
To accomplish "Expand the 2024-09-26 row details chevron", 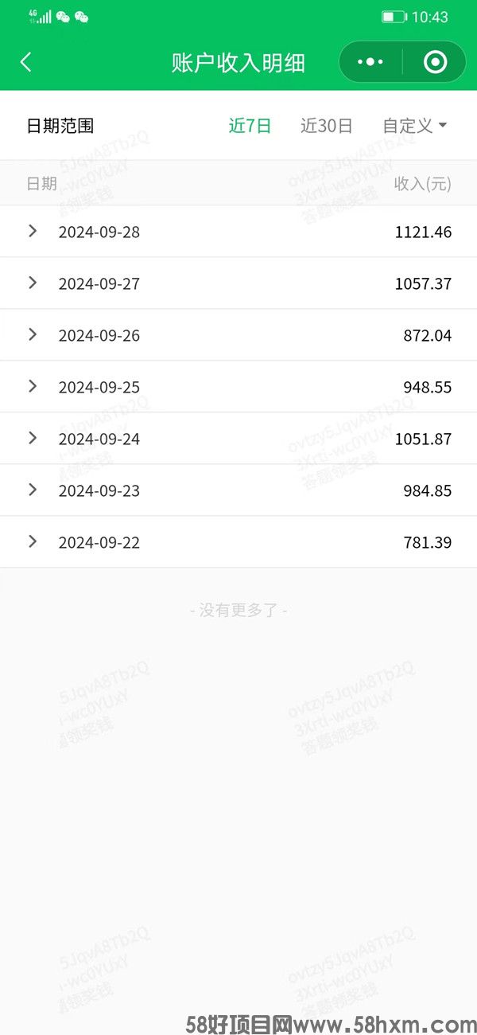I will (x=33, y=334).
